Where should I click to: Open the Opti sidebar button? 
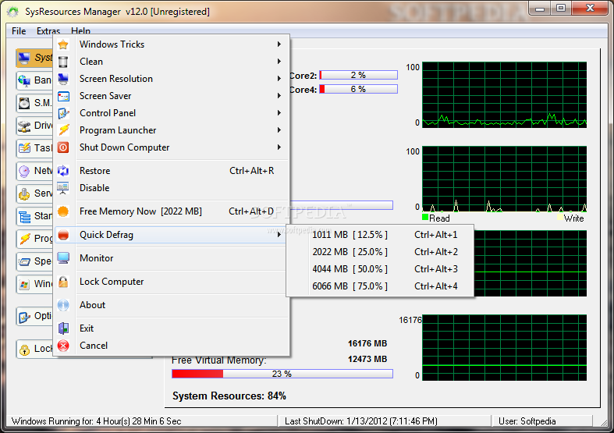[34, 316]
